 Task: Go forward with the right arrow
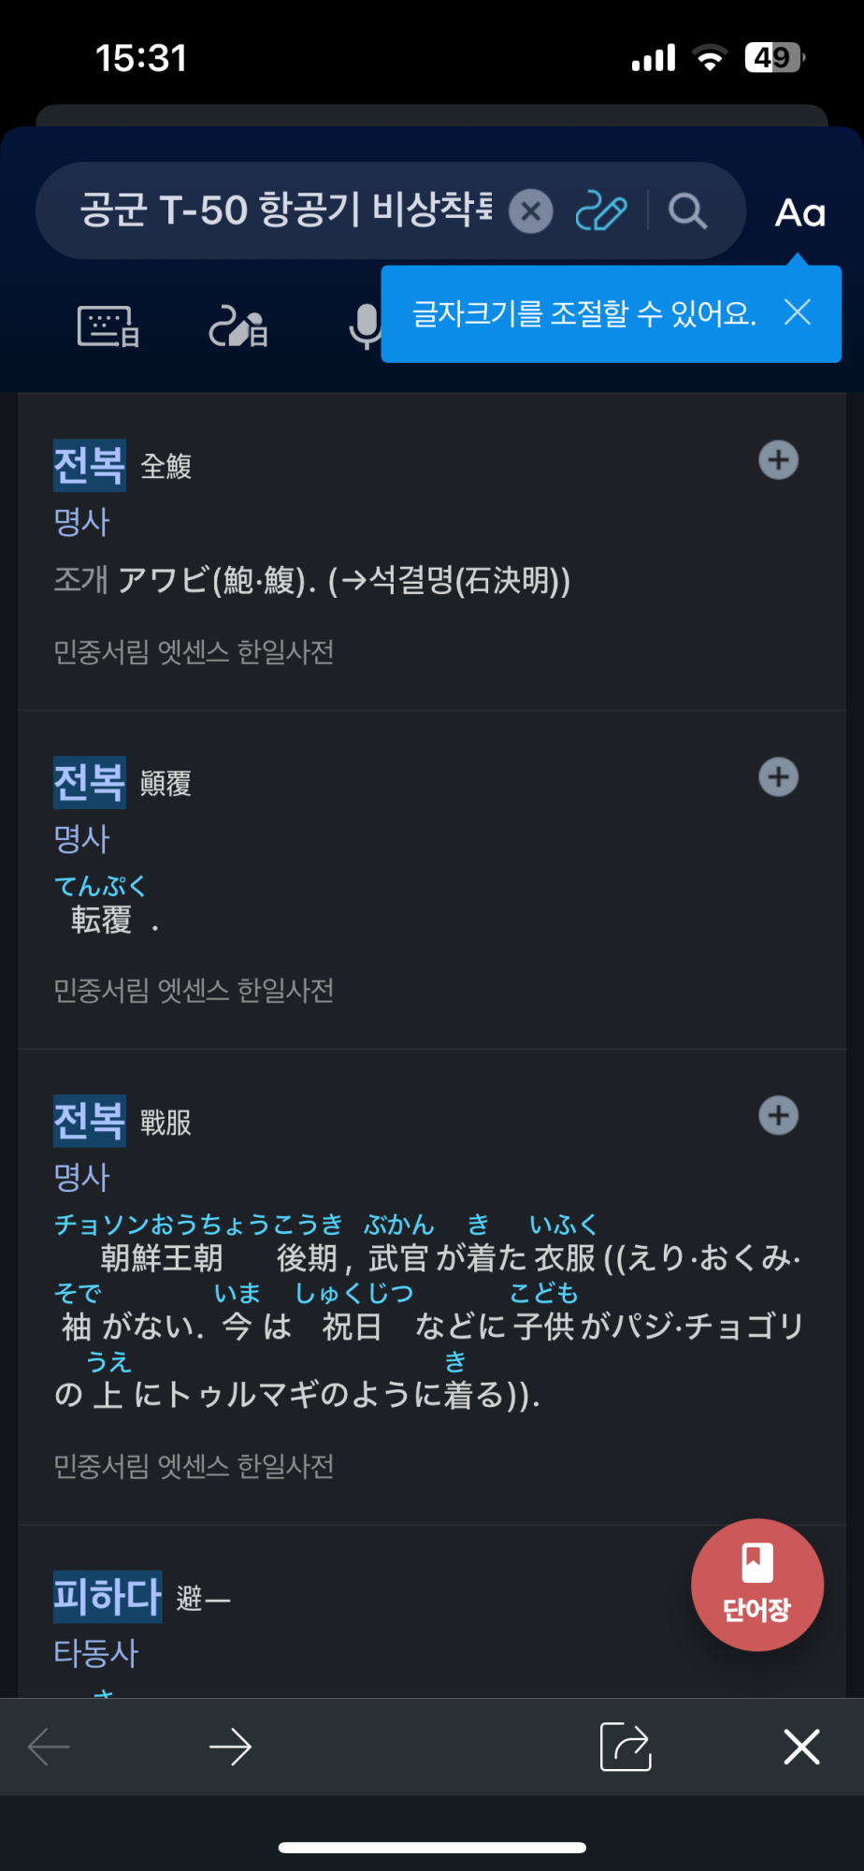[x=230, y=1747]
